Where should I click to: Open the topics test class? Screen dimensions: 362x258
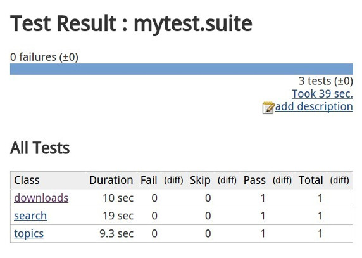[28, 234]
